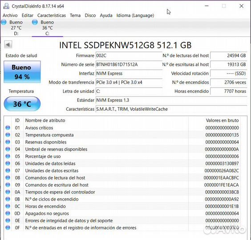This screenshot has width=251, height=240.
Task: Click raw value 0000000001E1B
Action: coord(222,206)
